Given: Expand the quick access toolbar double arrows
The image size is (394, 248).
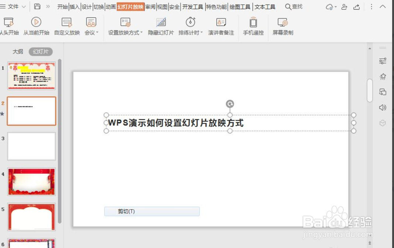Looking at the screenshot, I should pos(48,7).
